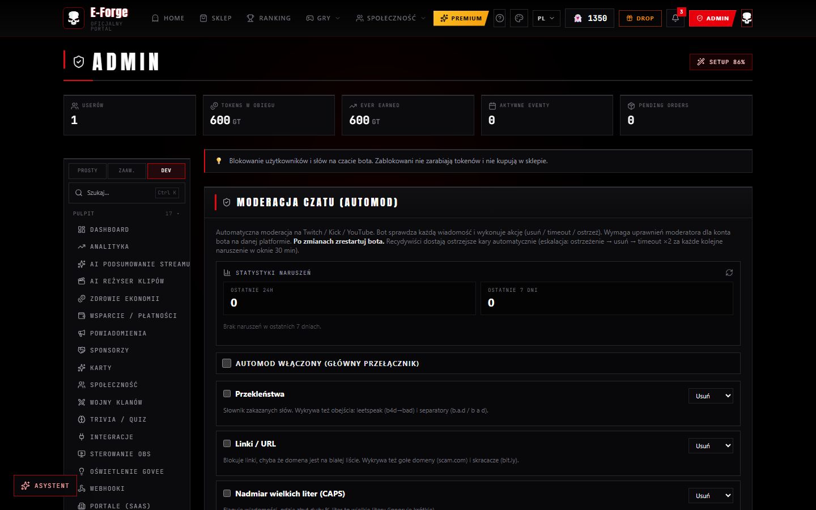Open the Linki / URL action dropdown
The height and width of the screenshot is (510, 816).
(x=711, y=446)
